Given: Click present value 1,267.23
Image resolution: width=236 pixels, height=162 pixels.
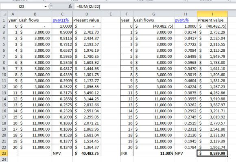Looking at the screenshot, I should tap(212, 87).
